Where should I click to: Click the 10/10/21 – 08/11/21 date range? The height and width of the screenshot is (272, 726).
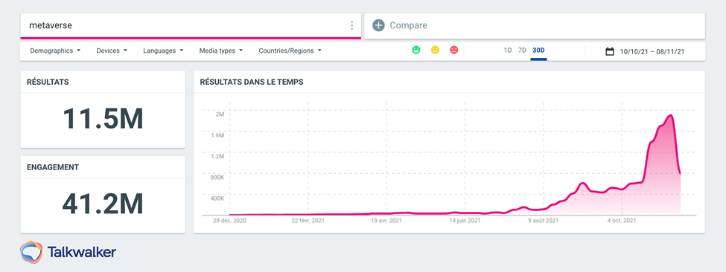pyautogui.click(x=652, y=52)
